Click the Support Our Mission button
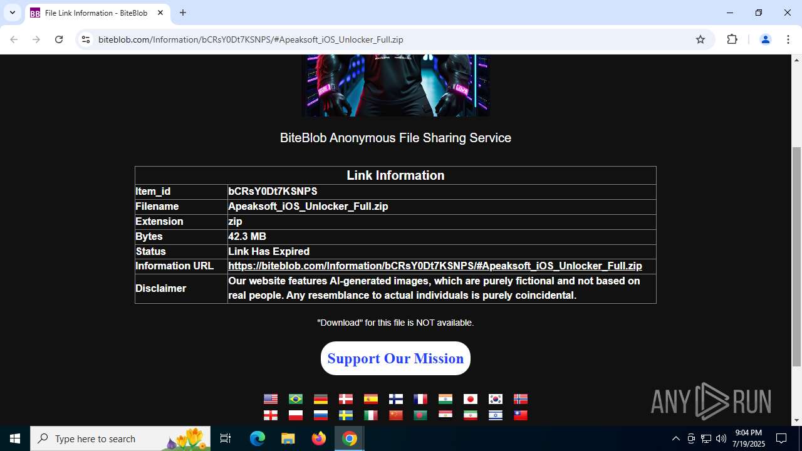The width and height of the screenshot is (802, 451). coord(395,358)
